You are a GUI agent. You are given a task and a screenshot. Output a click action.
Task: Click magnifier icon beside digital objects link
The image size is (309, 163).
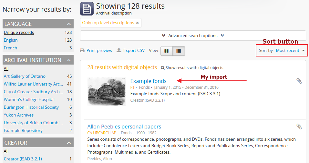(x=163, y=68)
